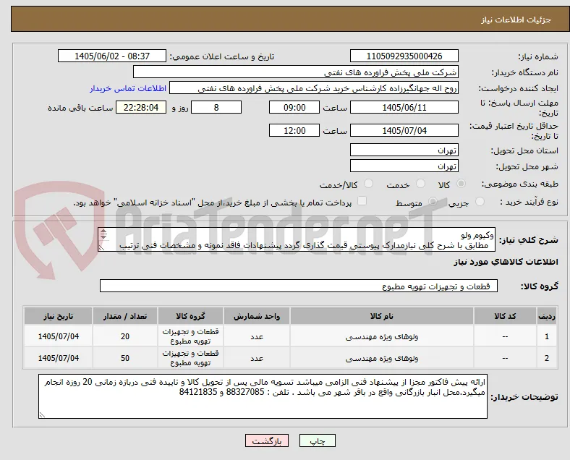This screenshot has height=460, width=570.
Task: Click the توضیحات خریدار notes text area
Action: click(x=263, y=396)
